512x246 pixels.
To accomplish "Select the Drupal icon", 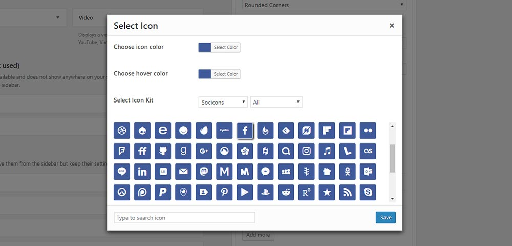I will (x=142, y=131).
